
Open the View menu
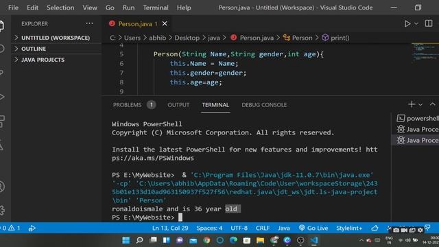pyautogui.click(x=90, y=8)
